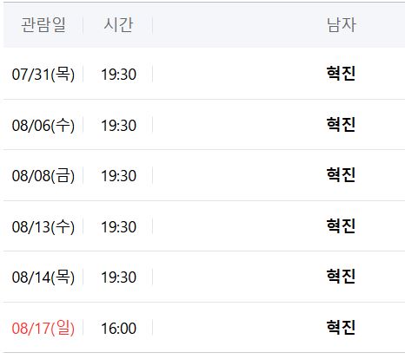The width and height of the screenshot is (405, 359).
Task: Select the 08/06(수) date cell
Action: (x=43, y=125)
